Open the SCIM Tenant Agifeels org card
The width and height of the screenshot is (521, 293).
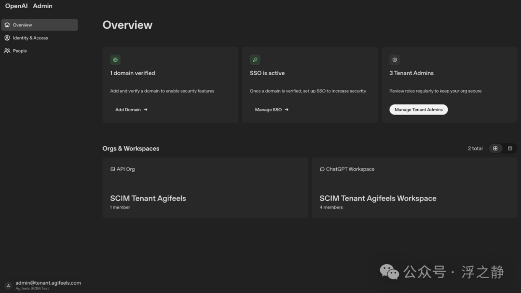click(x=205, y=188)
